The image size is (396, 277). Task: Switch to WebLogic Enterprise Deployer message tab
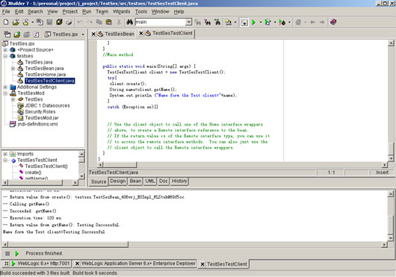(135, 264)
